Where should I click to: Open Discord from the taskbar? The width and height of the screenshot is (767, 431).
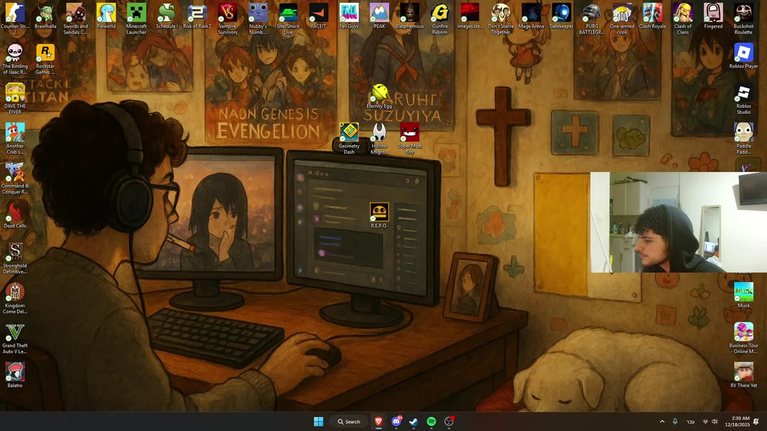396,421
